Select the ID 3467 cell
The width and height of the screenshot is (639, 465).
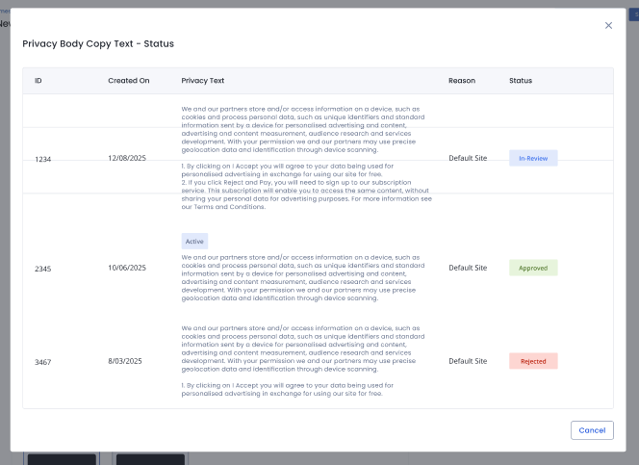coord(43,361)
